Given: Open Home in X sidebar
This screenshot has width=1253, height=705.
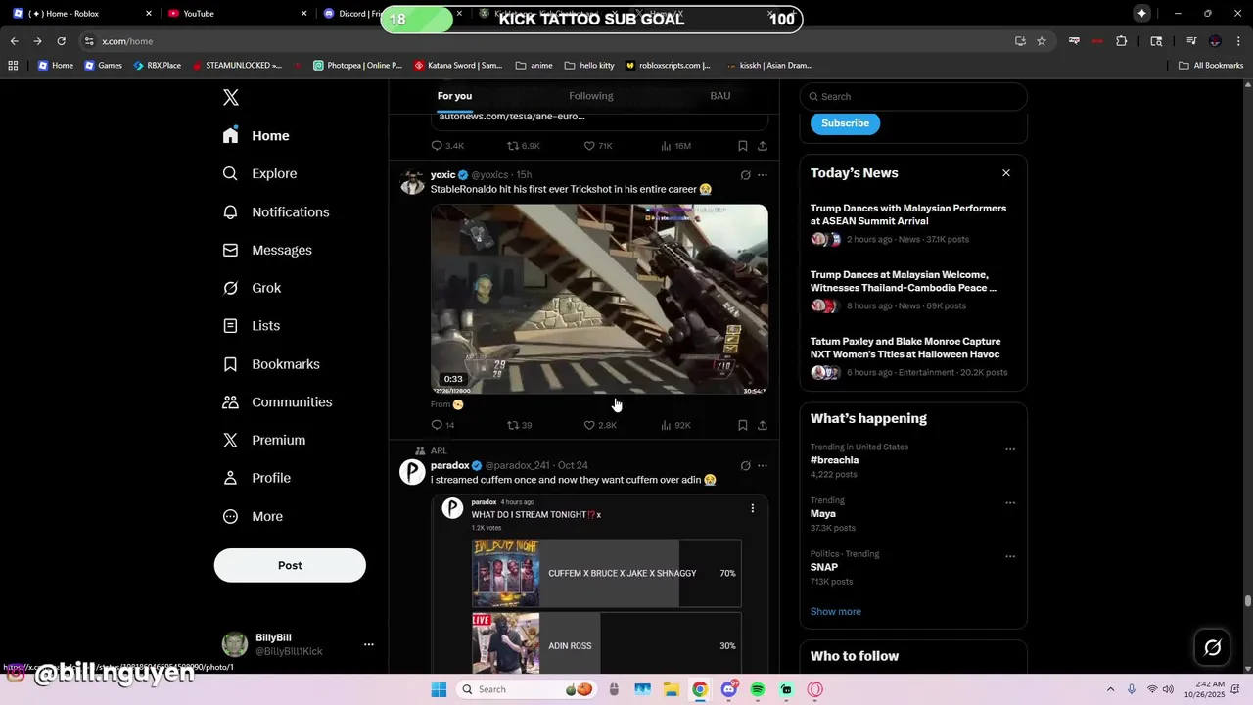Looking at the screenshot, I should pos(256,136).
